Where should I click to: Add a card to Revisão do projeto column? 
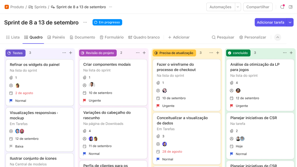point(144,53)
